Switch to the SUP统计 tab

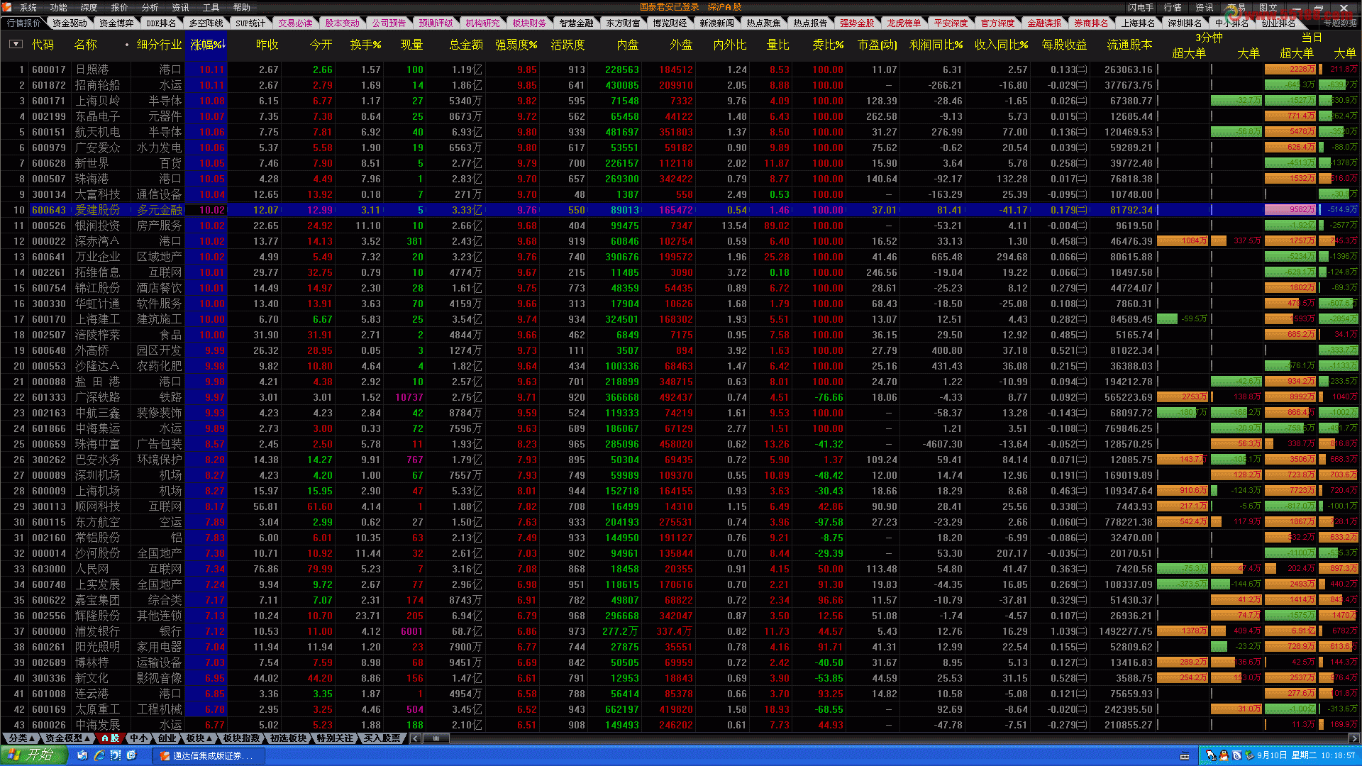coord(251,23)
